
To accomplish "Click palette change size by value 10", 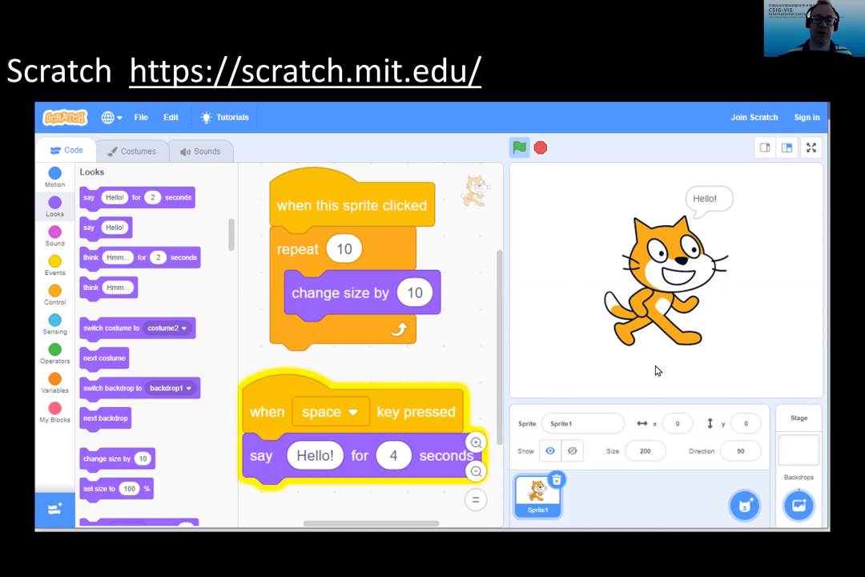I will point(143,458).
